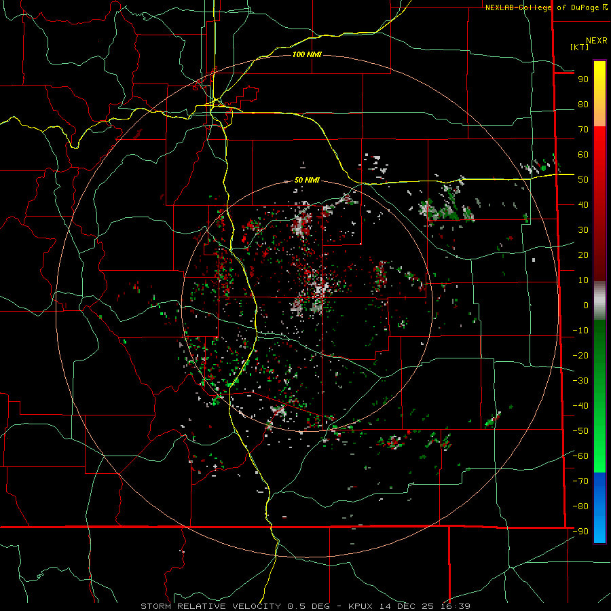Select the 60 value on the velocity scale
Screen dimensions: 611x611
(583, 155)
